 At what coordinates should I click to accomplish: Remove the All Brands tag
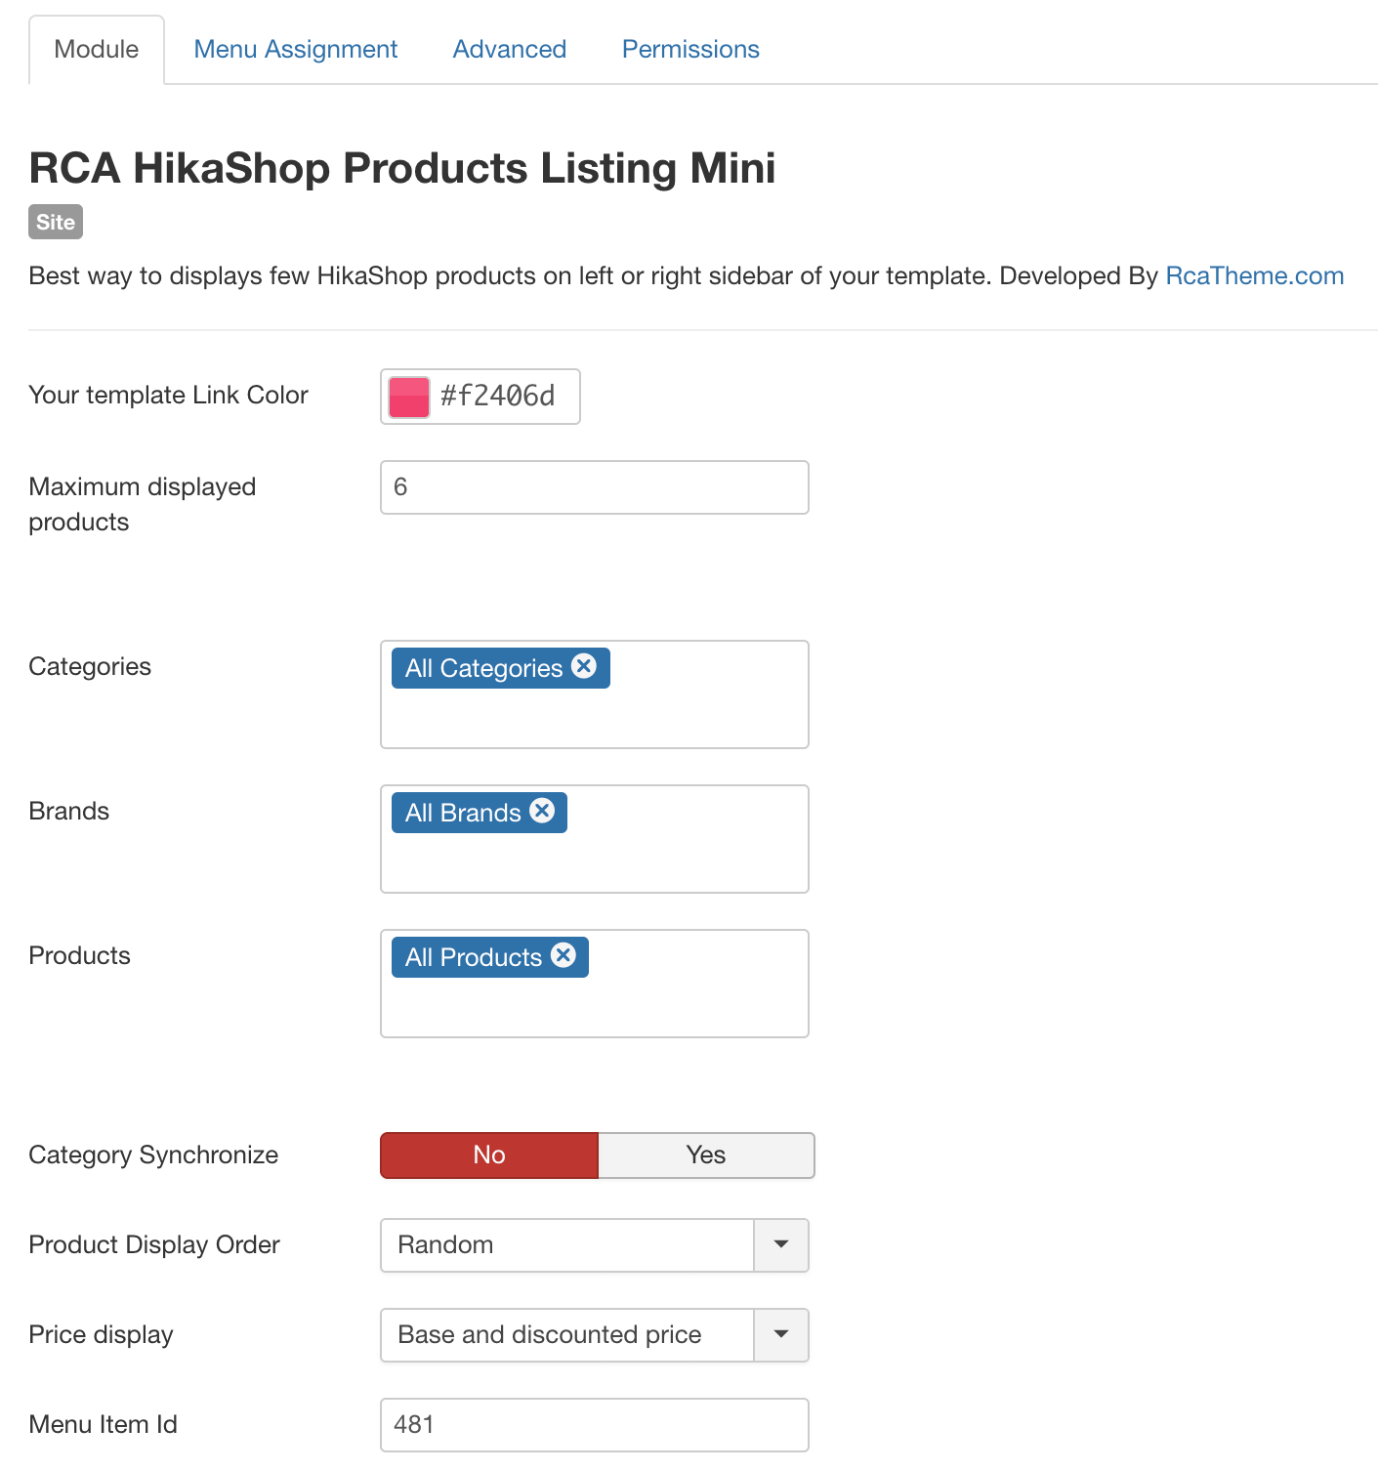(542, 811)
